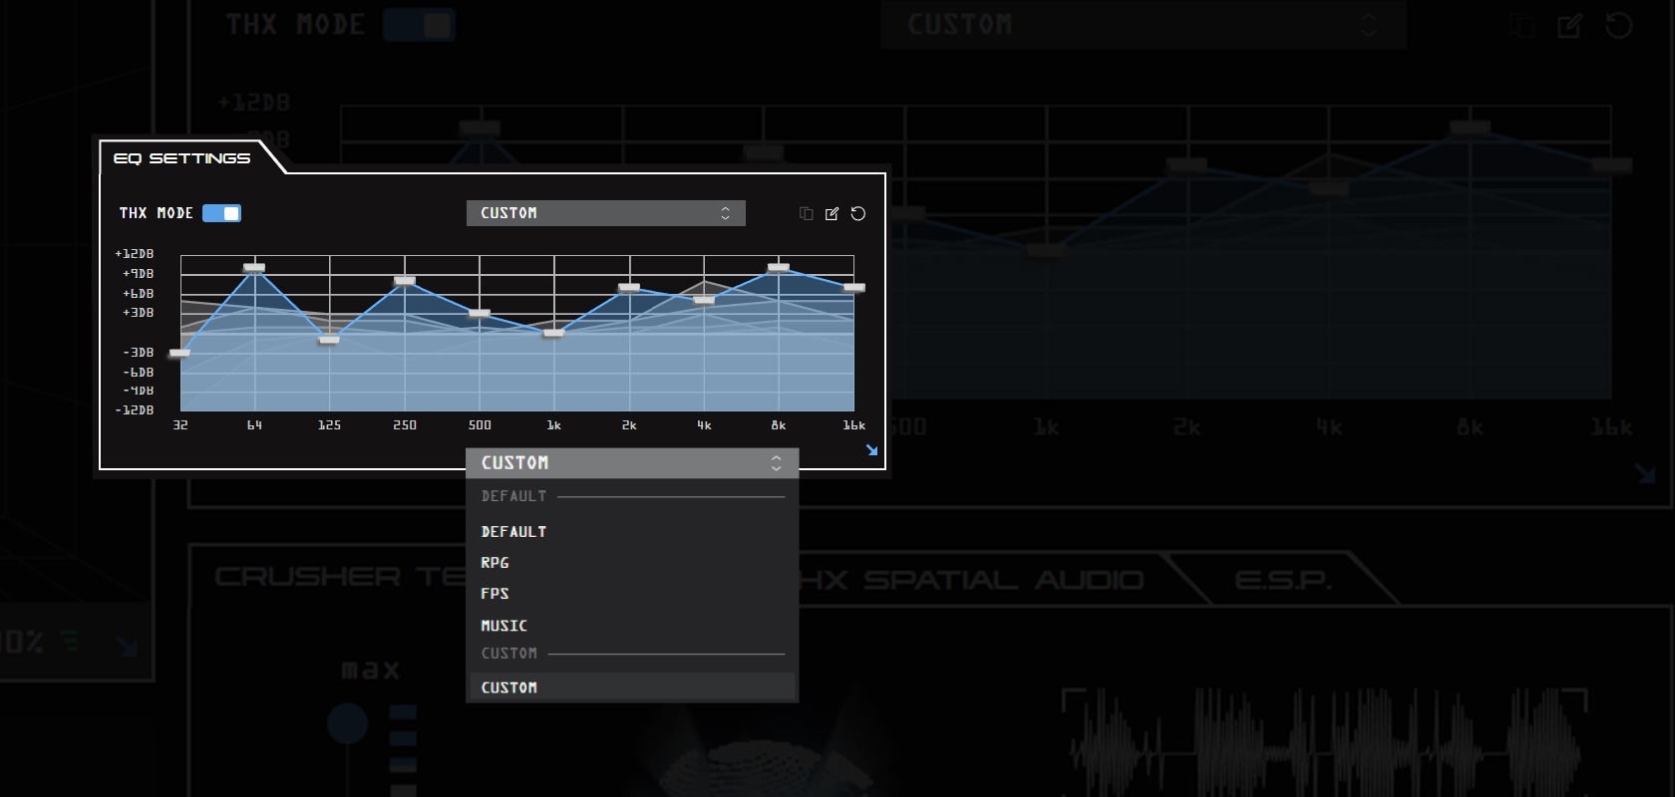1675x797 pixels.
Task: Click the copy EQ profile icon in EQ Settings
Action: pos(806,213)
